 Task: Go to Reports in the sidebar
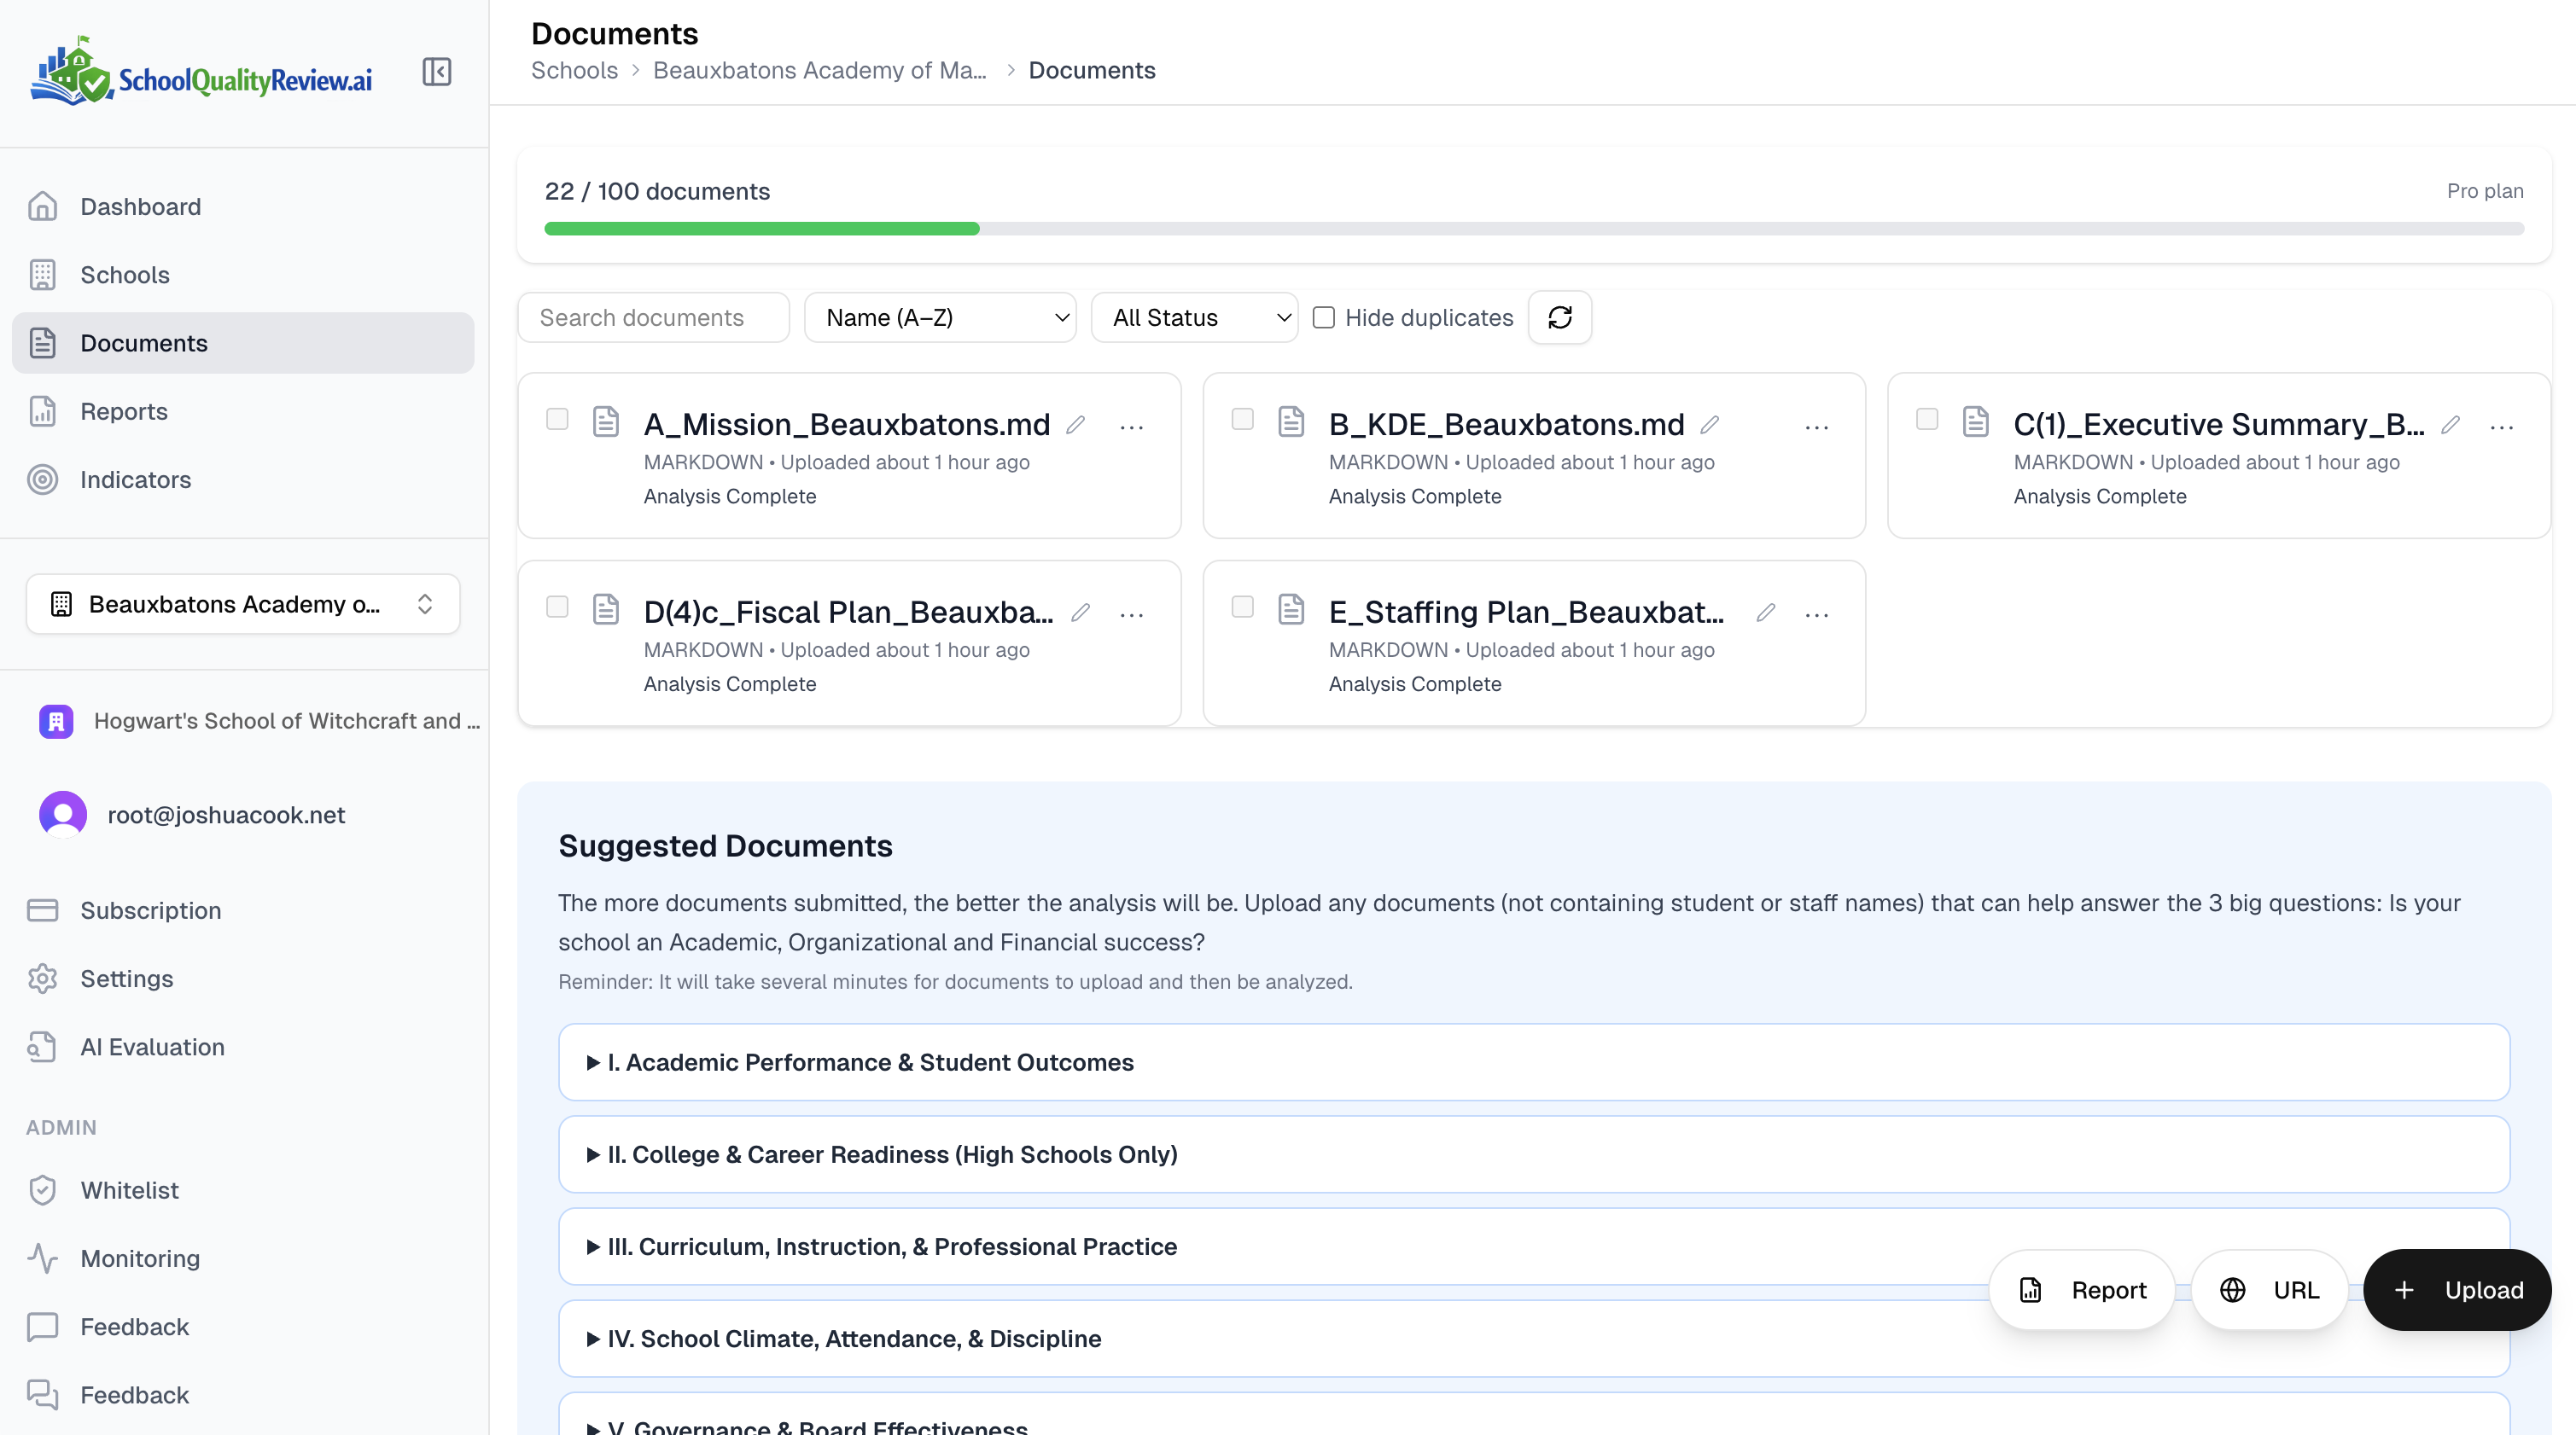(124, 412)
